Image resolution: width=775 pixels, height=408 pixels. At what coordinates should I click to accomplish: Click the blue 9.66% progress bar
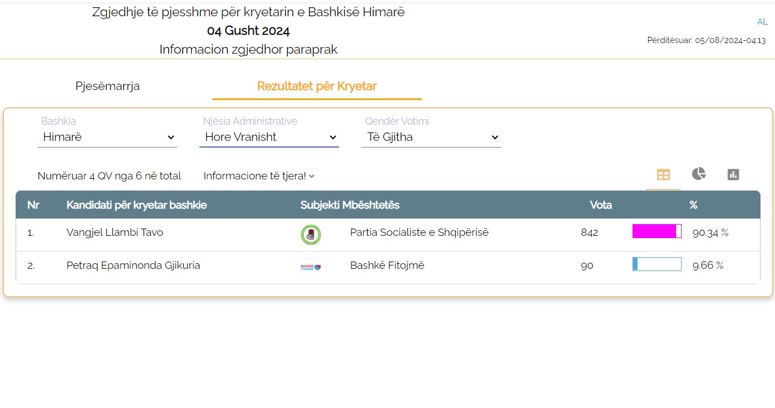[657, 264]
